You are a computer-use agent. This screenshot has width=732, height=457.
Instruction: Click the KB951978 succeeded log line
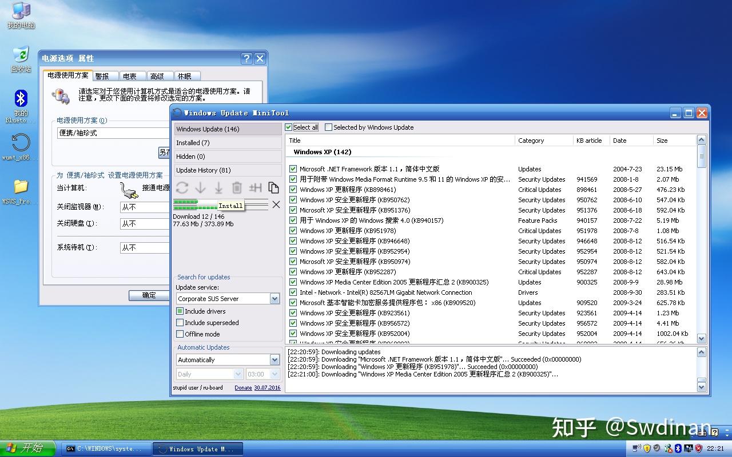pyautogui.click(x=413, y=367)
